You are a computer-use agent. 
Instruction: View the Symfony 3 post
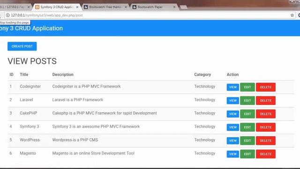(x=233, y=127)
